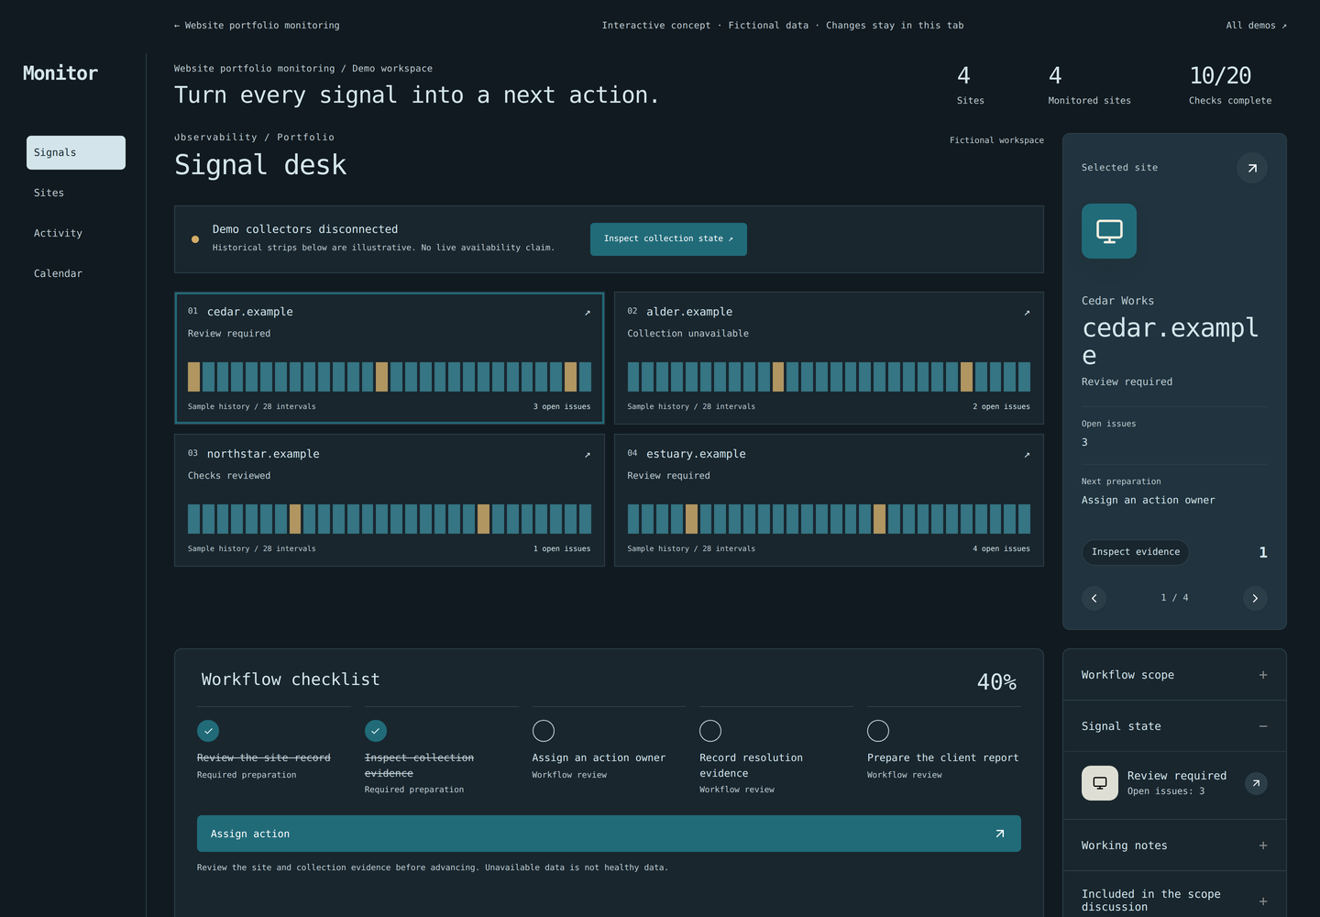The height and width of the screenshot is (917, 1320).
Task: Click 'Assign an action owner' next preparation
Action: 1148,501
